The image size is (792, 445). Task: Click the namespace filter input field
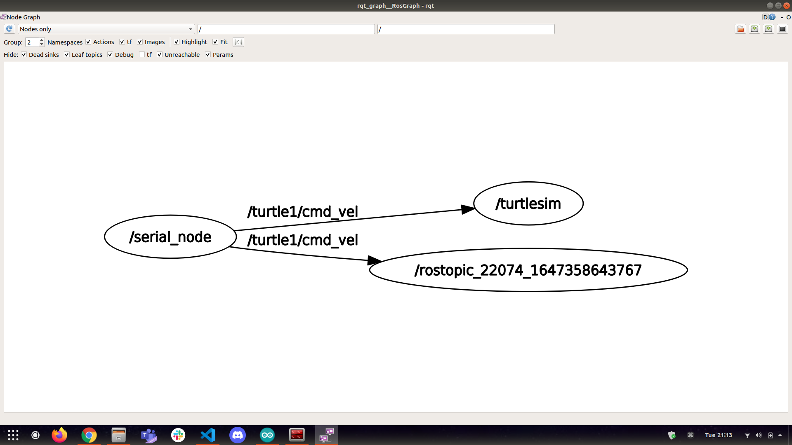286,29
